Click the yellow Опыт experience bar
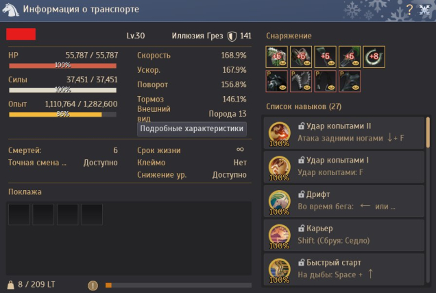The image size is (436, 293). (62, 115)
